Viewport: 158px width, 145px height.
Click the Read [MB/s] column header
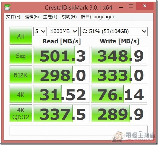click(62, 41)
